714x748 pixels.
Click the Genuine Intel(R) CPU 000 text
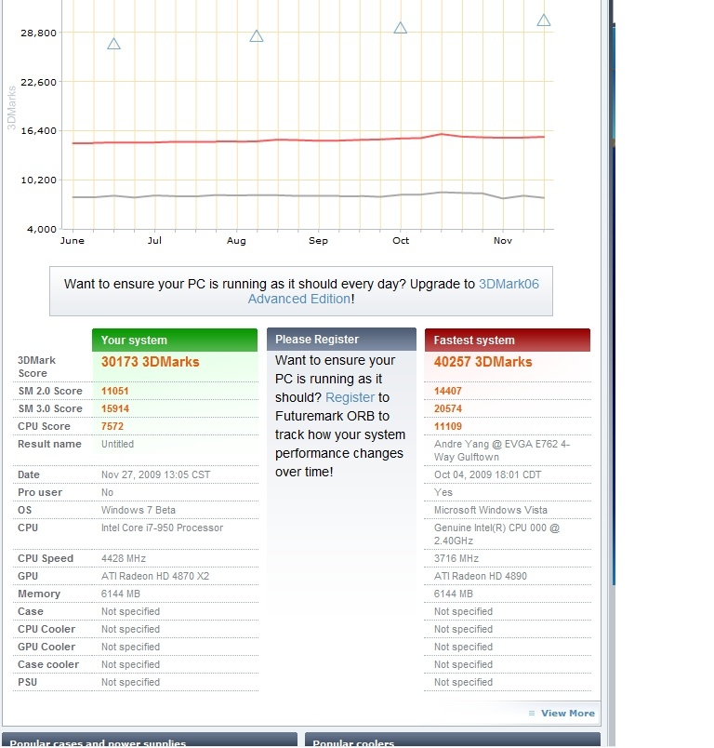(x=496, y=534)
